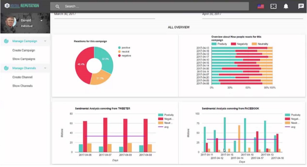
Task: Open the dropdown arrow next to Donald
Action: pos(41,21)
